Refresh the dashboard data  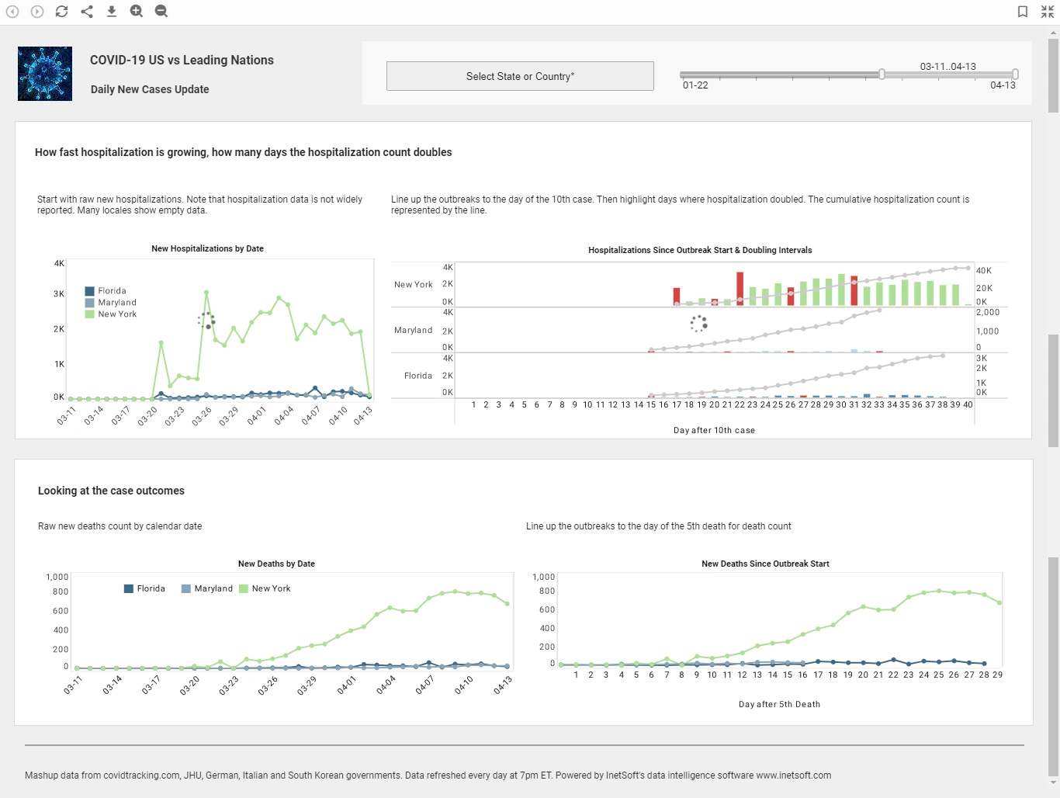click(61, 11)
